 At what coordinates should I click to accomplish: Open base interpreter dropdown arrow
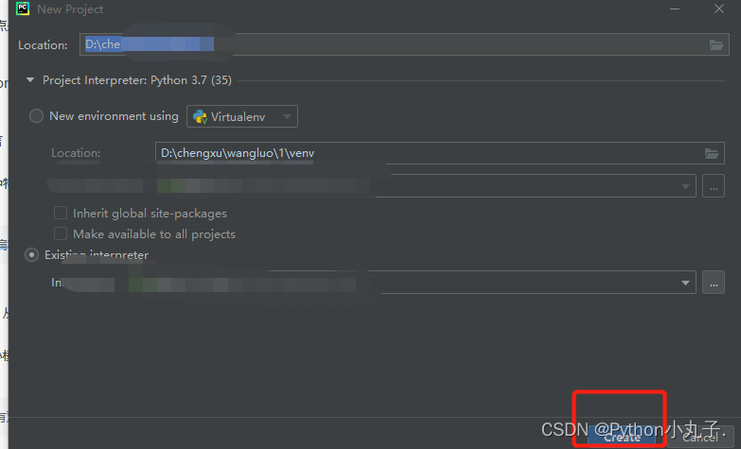click(685, 186)
